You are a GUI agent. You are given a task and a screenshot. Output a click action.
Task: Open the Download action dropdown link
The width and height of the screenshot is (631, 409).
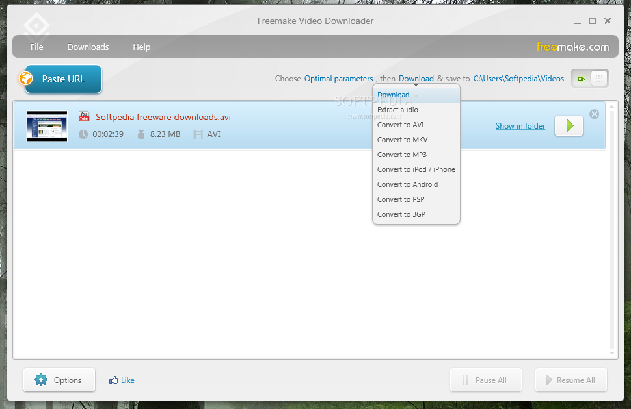coord(416,79)
